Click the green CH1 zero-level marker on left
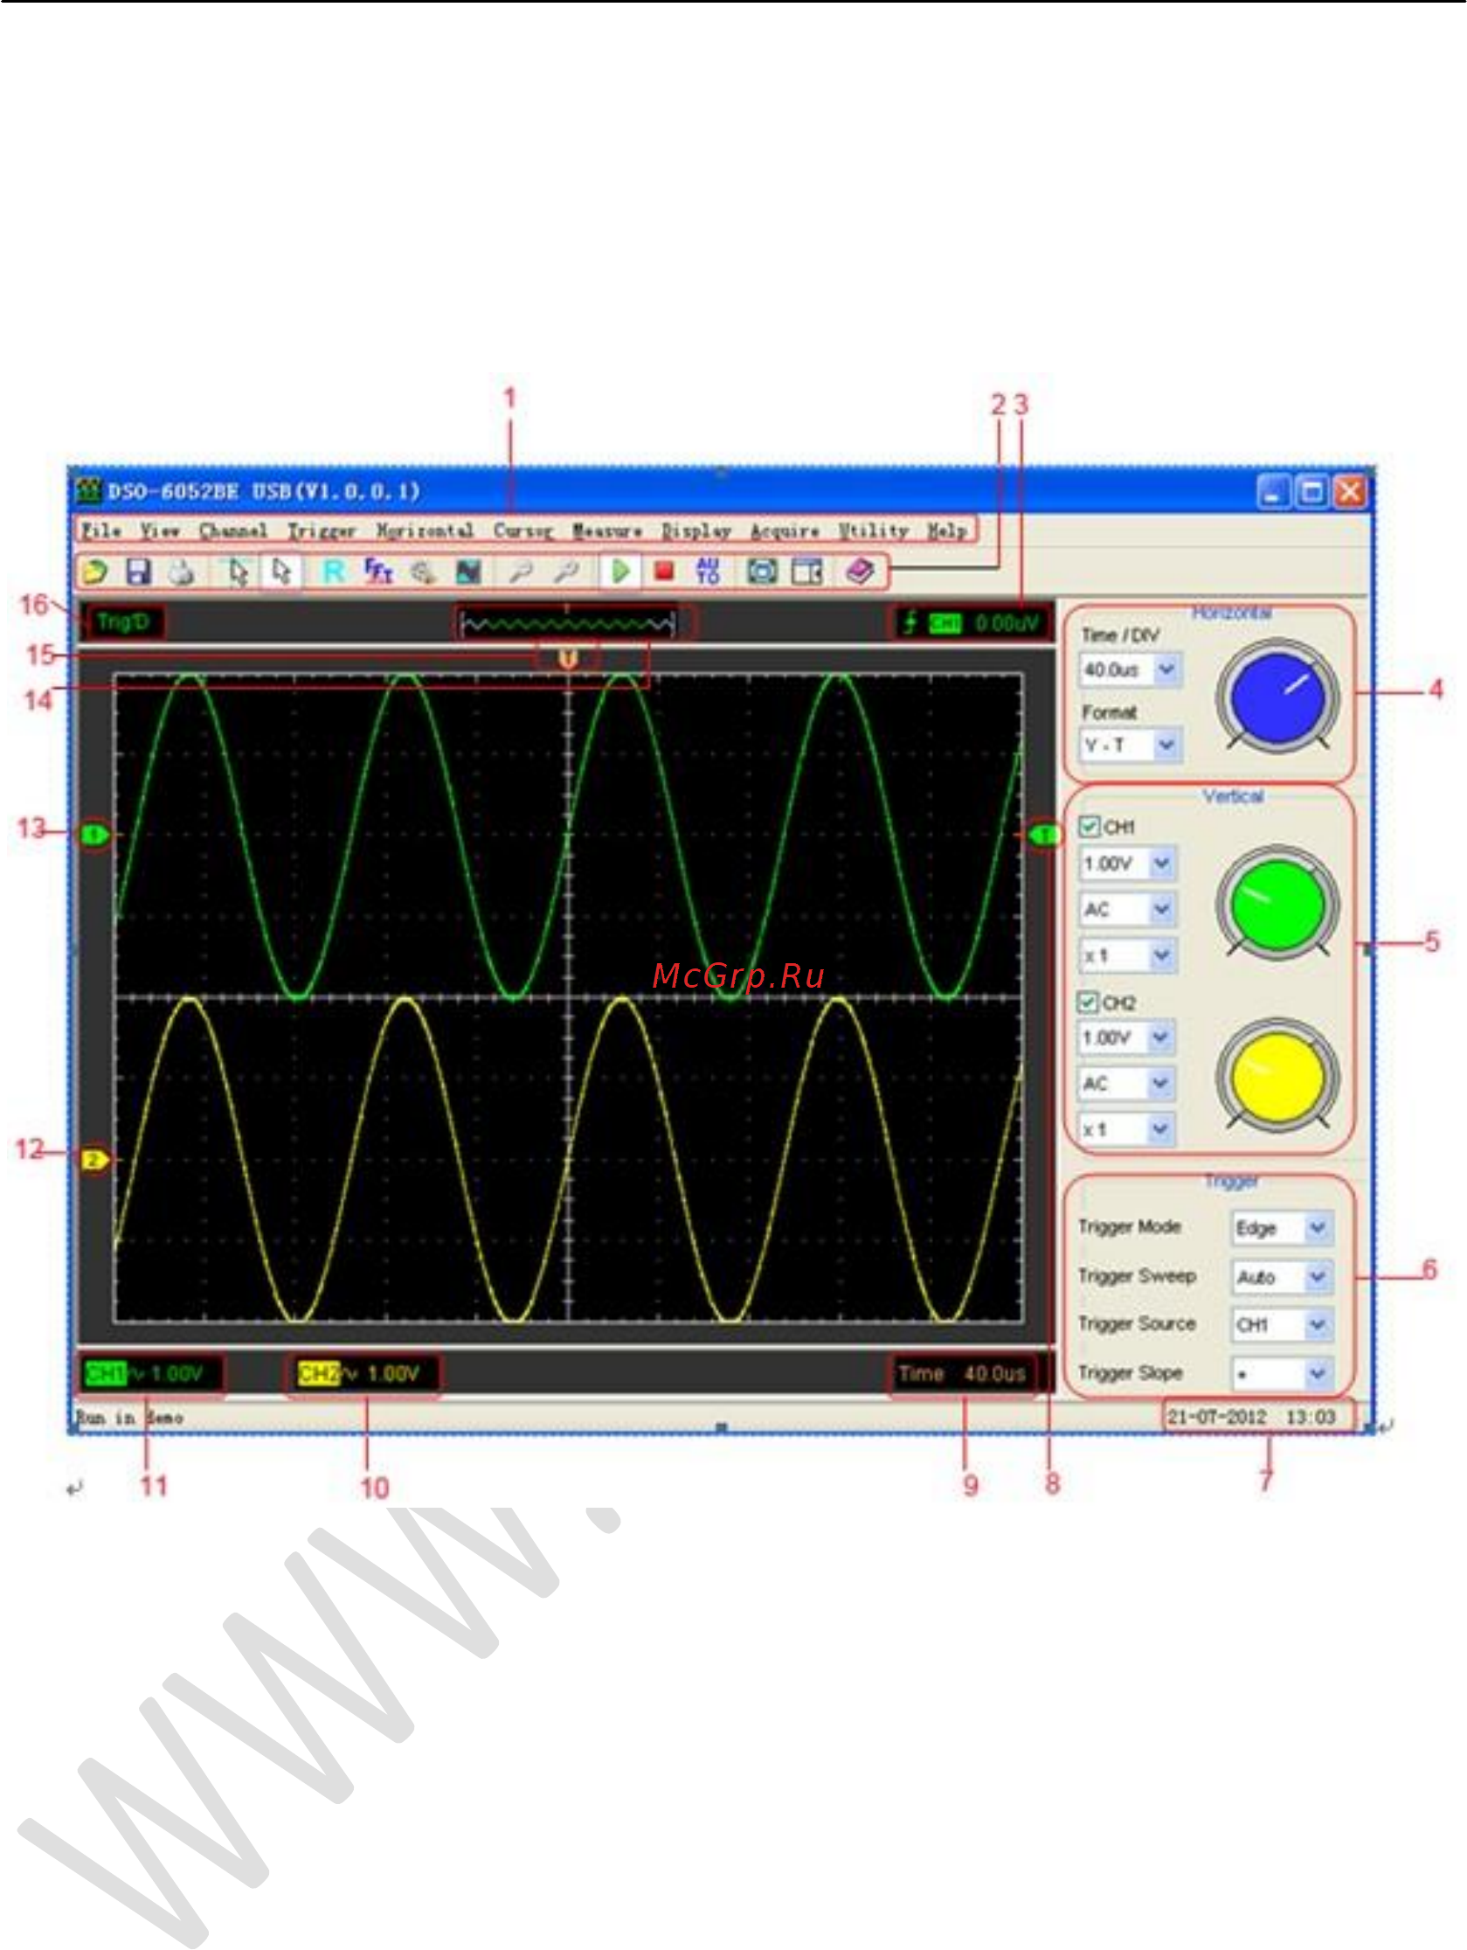 click(x=95, y=834)
